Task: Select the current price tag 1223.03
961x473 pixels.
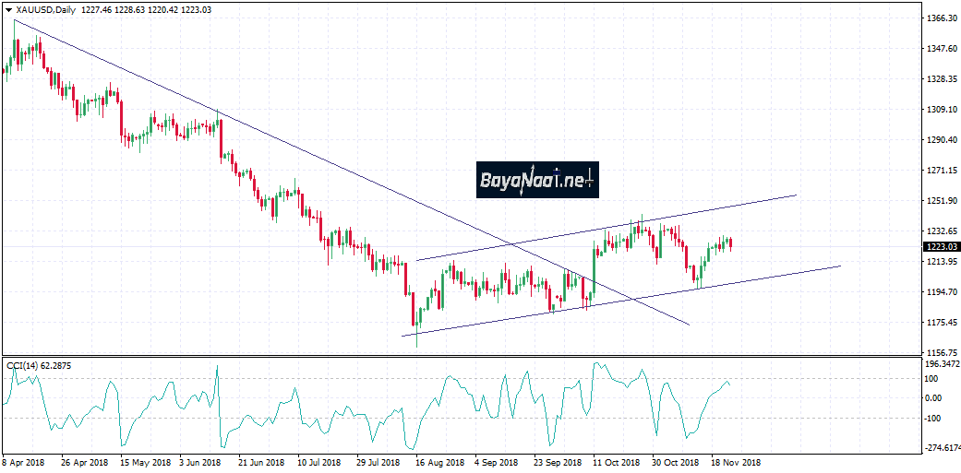Action: tap(941, 247)
